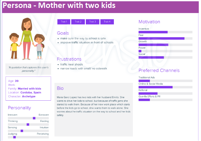
Task: Click the mother and kids illustration
Action: tap(27, 39)
